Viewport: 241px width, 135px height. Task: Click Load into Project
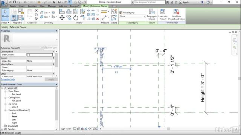163,15
